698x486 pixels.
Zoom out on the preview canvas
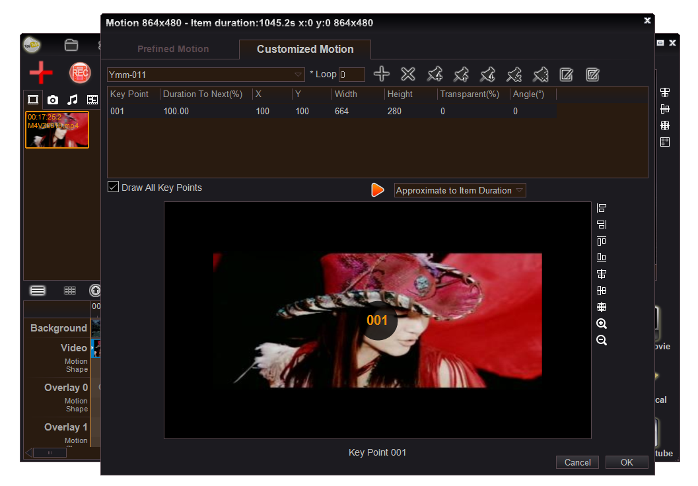pyautogui.click(x=602, y=340)
